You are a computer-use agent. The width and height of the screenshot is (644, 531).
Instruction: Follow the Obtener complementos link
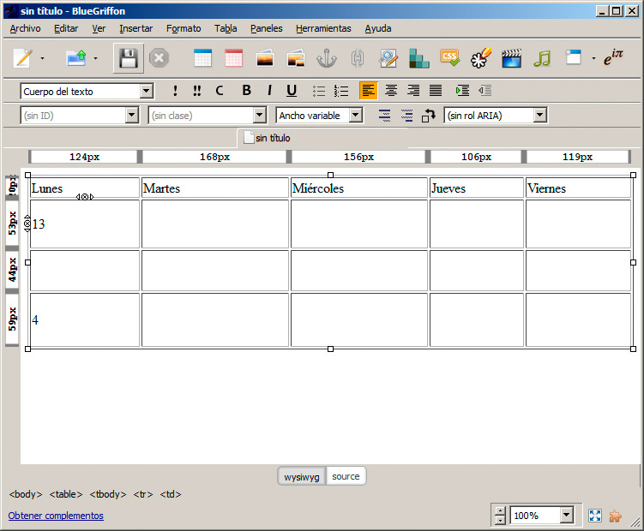point(56,516)
